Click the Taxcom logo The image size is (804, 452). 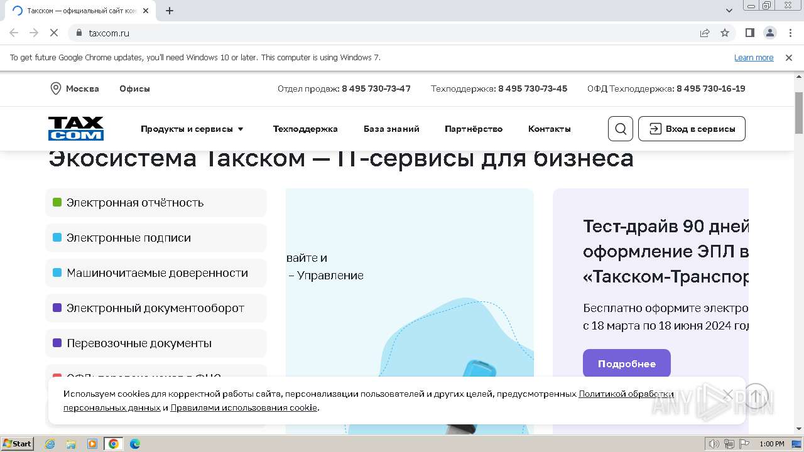pos(76,129)
